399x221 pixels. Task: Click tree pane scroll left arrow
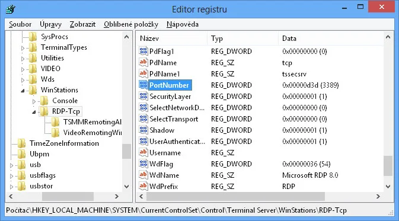pyautogui.click(x=11, y=196)
